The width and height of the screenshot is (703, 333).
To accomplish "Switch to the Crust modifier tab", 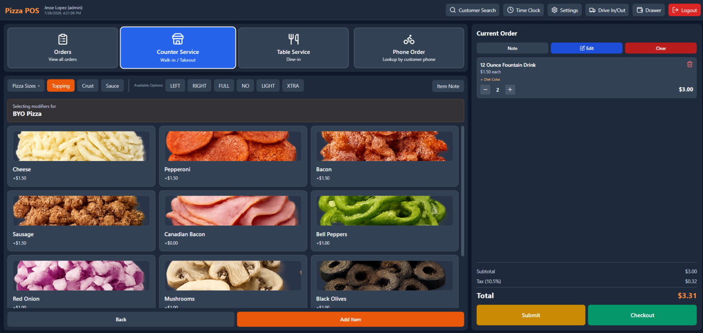I will point(87,86).
